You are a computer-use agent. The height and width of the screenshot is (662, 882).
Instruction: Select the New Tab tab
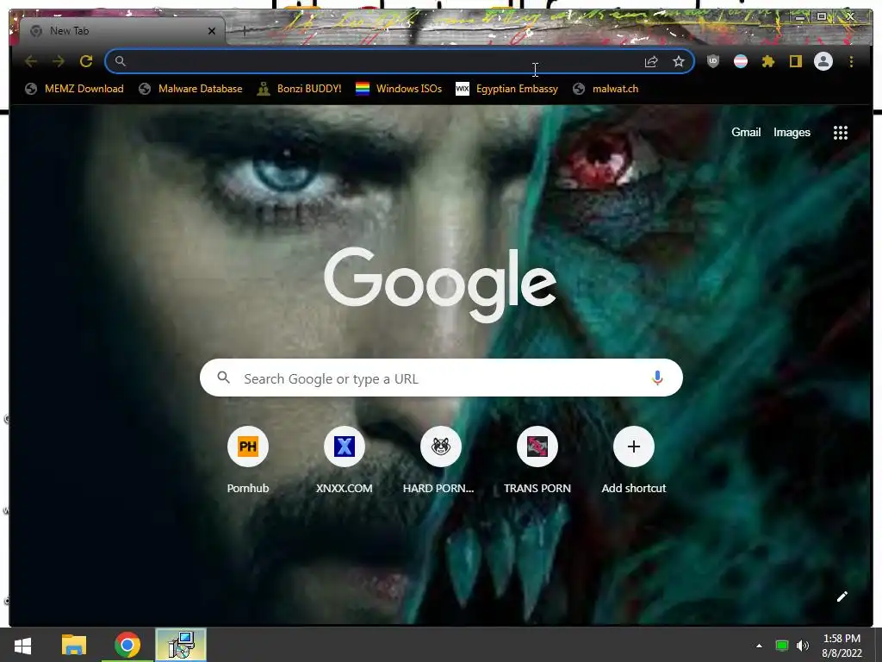point(122,31)
